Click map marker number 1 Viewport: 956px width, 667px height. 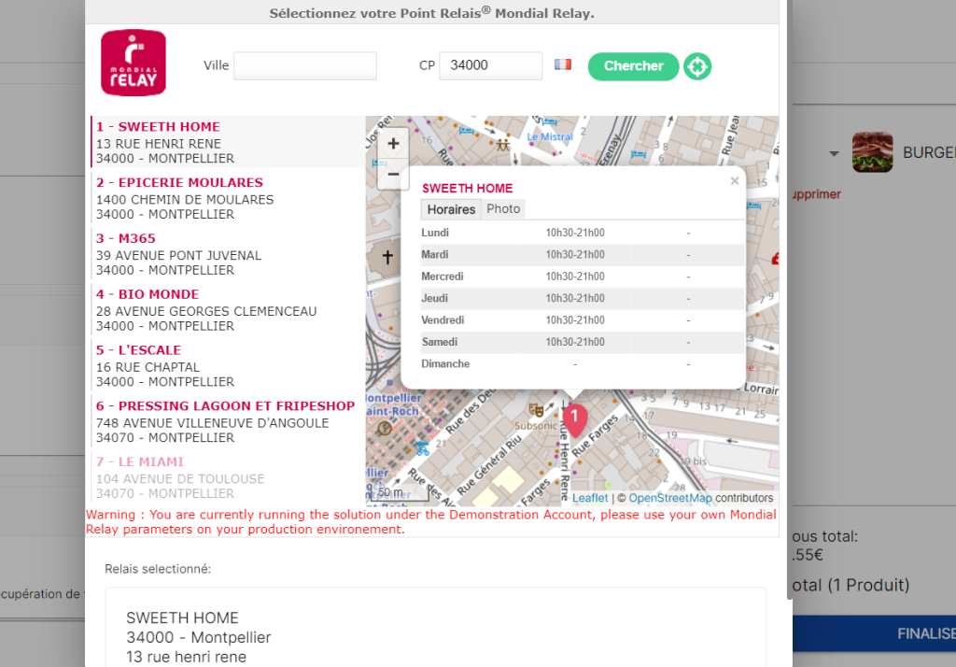pos(574,420)
